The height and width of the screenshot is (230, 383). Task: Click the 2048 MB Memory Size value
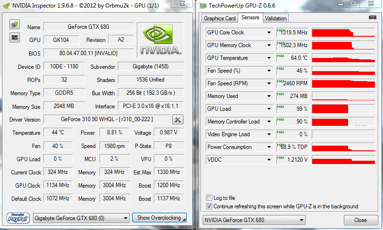click(64, 106)
